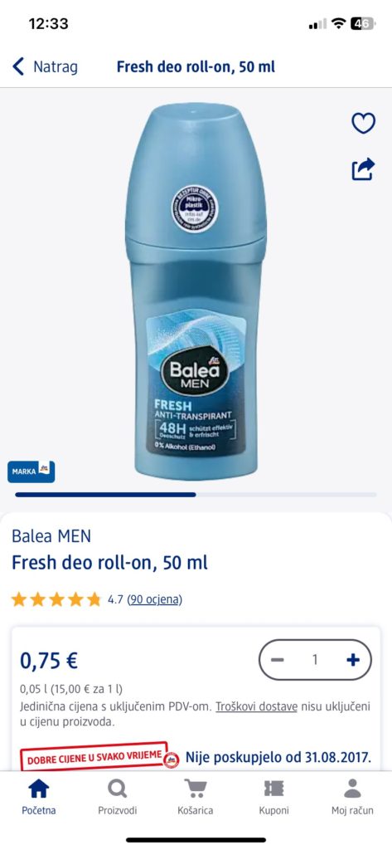392x850 pixels.
Task: Open the Početna home tab
Action: click(x=38, y=796)
